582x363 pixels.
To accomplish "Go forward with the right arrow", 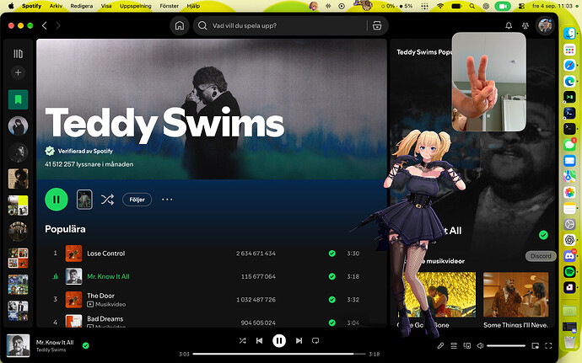I will 58,25.
